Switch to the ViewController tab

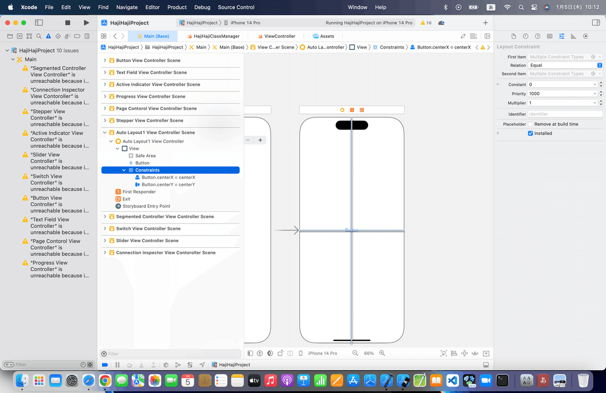coord(276,36)
